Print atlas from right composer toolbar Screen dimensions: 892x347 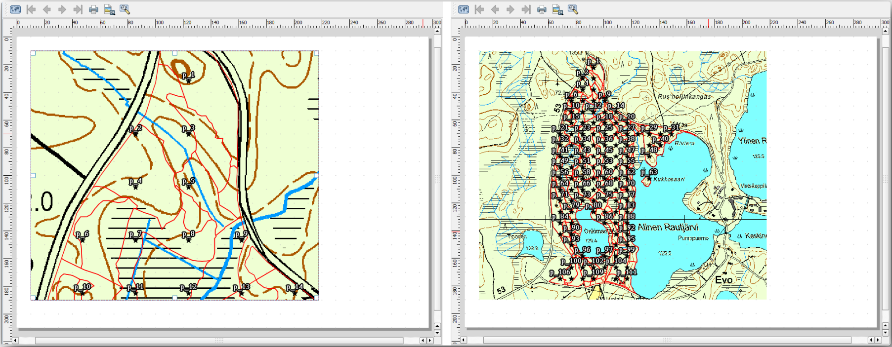point(542,9)
